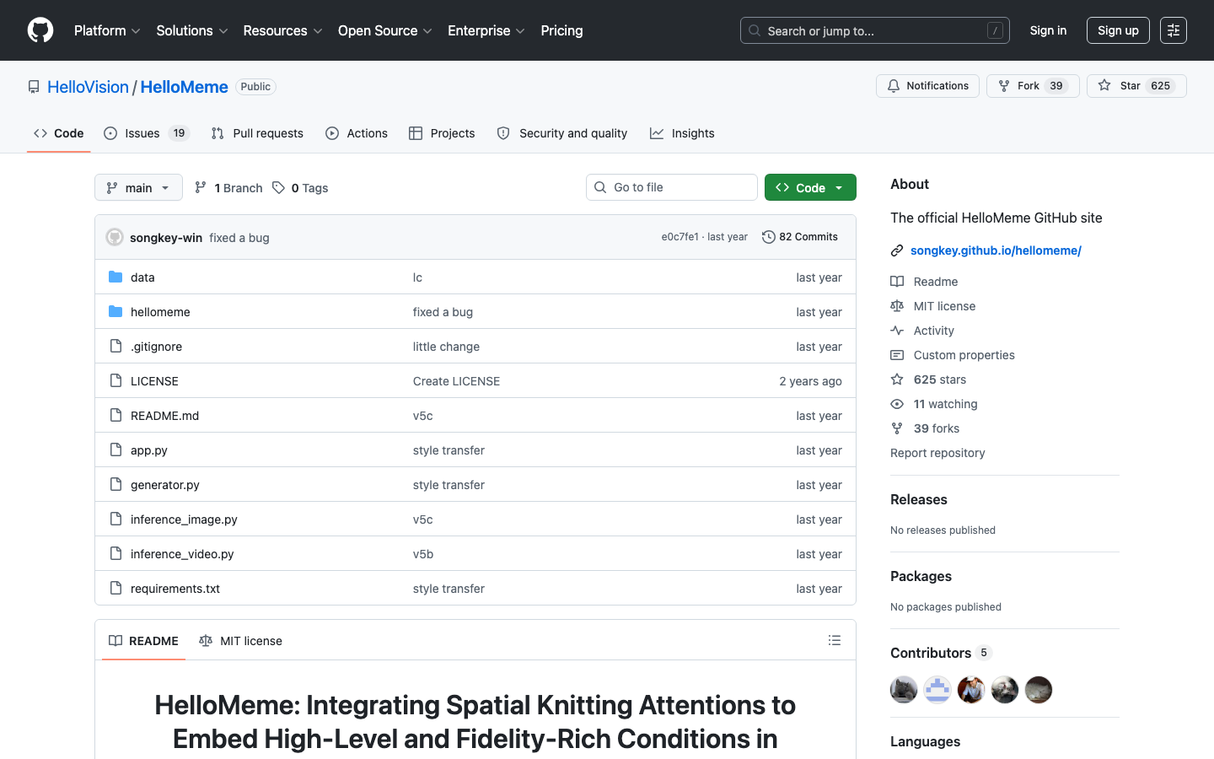Open the Pricing page

pos(561,30)
